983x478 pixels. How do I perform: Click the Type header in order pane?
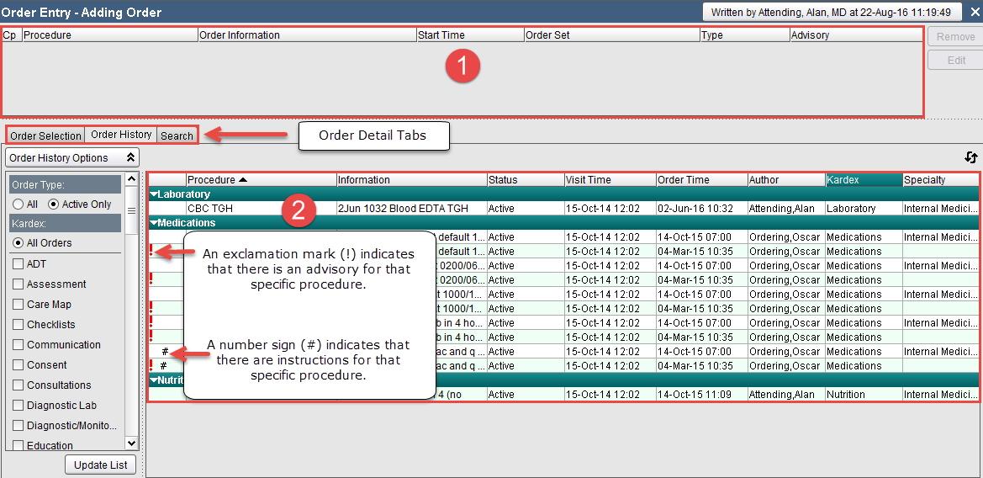(745, 35)
